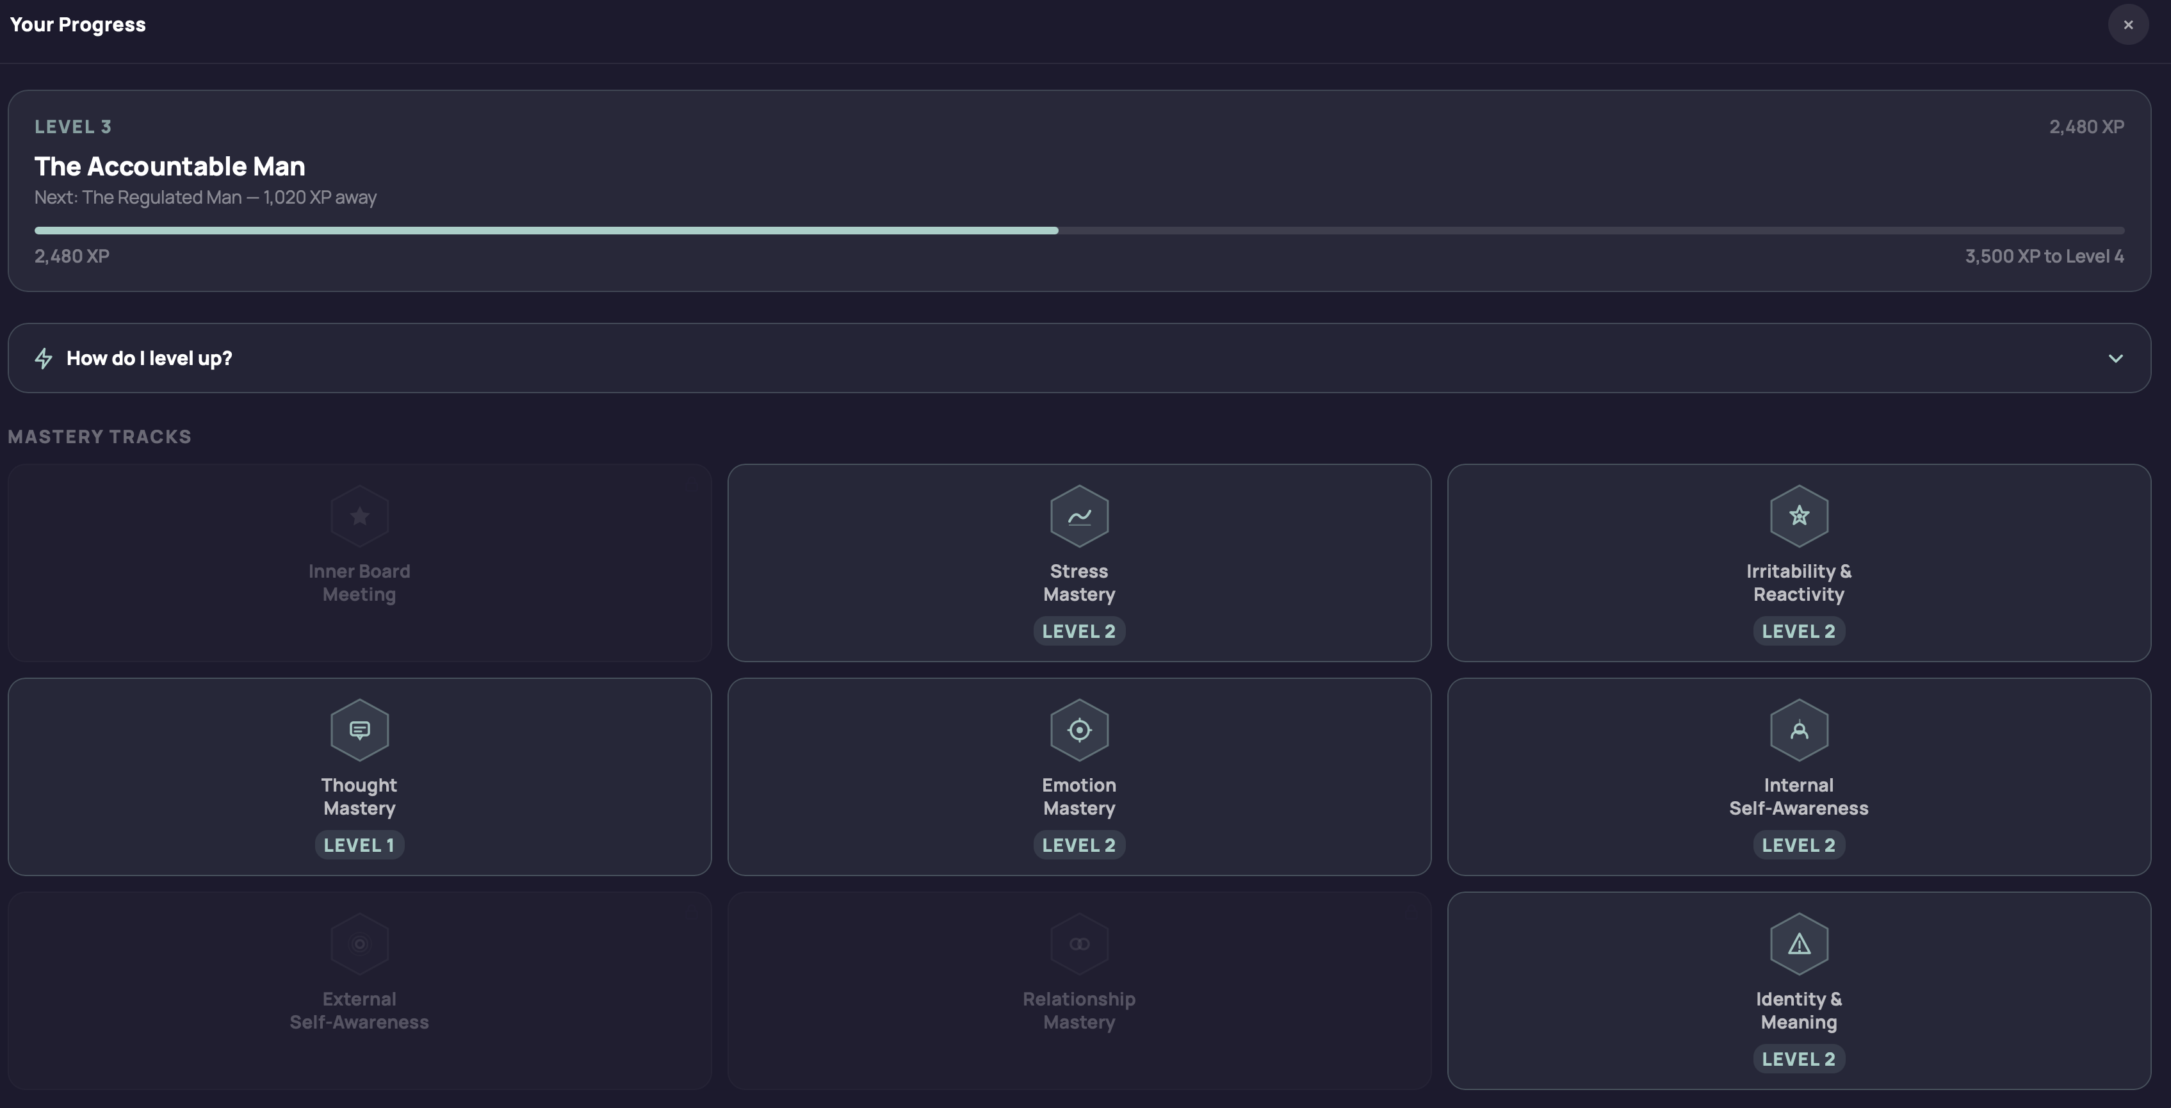Screen dimensions: 2171x1108
Task: Click the XP progress bar toward Level 4
Action: [x=1078, y=230]
